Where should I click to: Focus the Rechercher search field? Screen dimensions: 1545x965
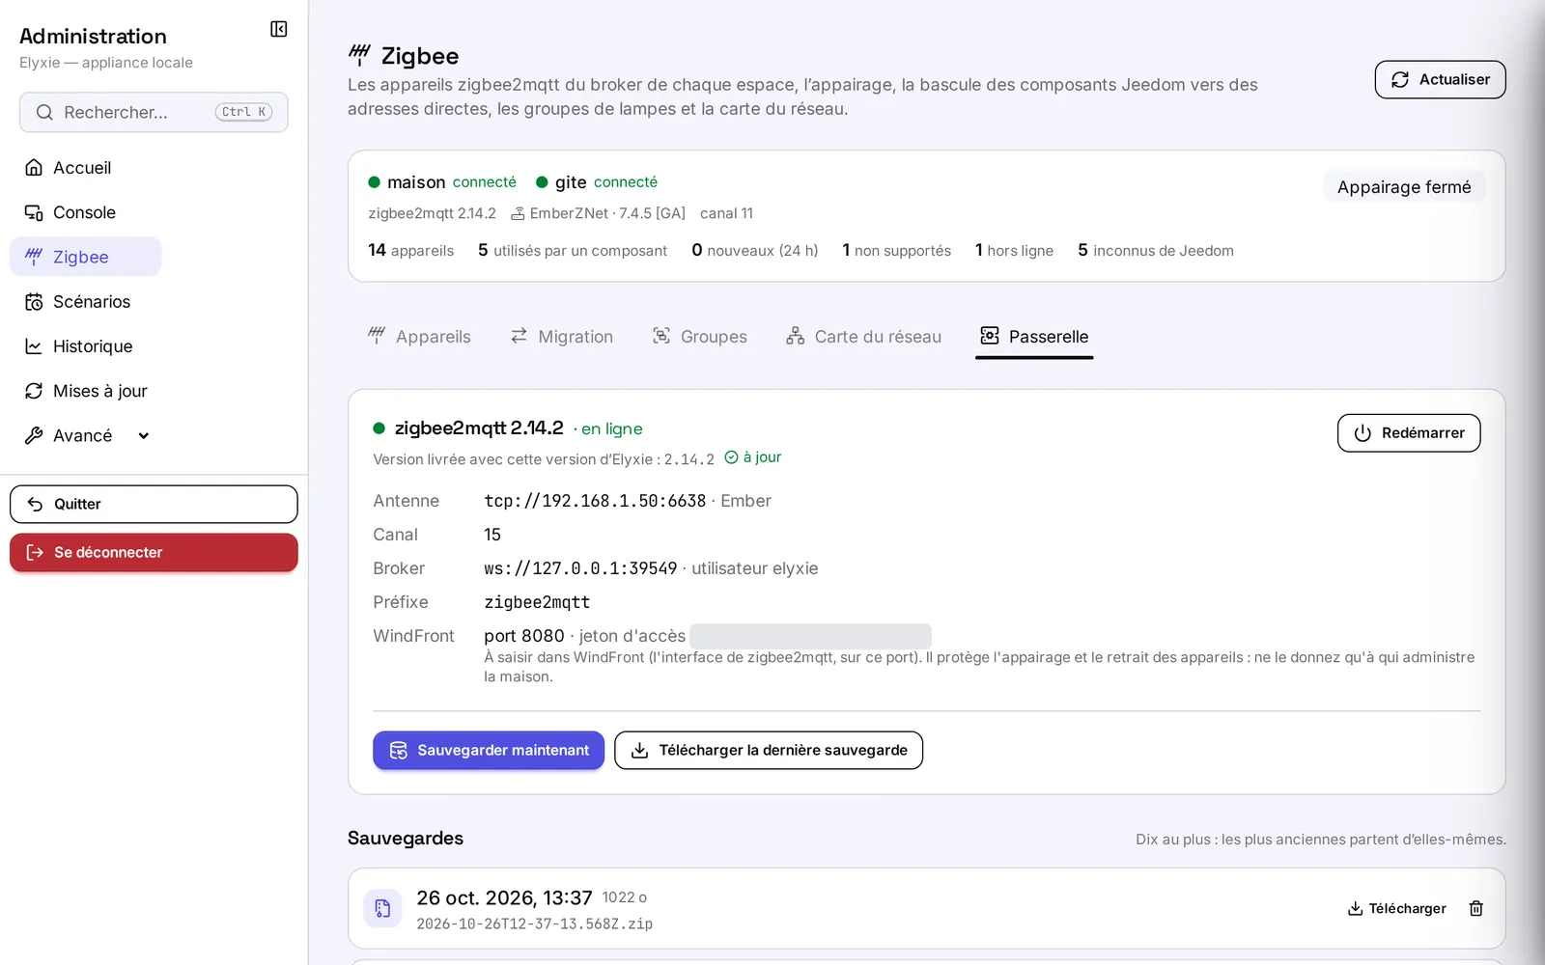[x=154, y=112]
